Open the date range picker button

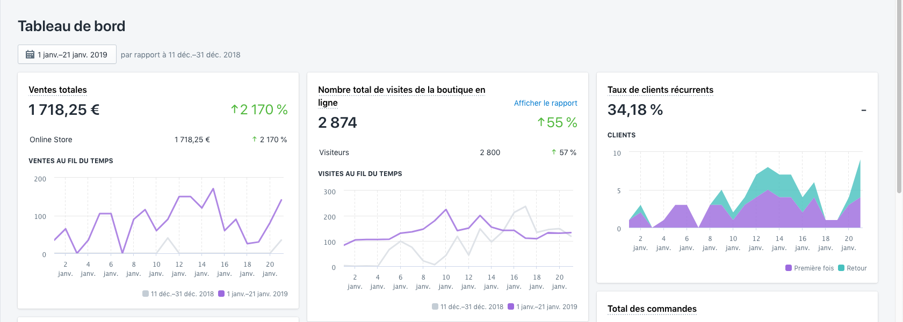pos(67,54)
